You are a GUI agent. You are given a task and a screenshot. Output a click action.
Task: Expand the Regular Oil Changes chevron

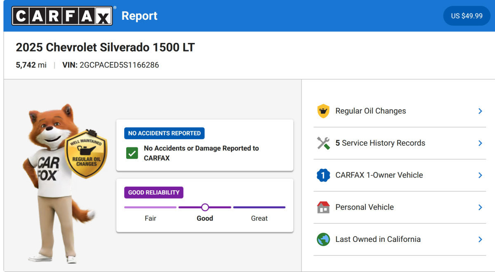pos(480,111)
